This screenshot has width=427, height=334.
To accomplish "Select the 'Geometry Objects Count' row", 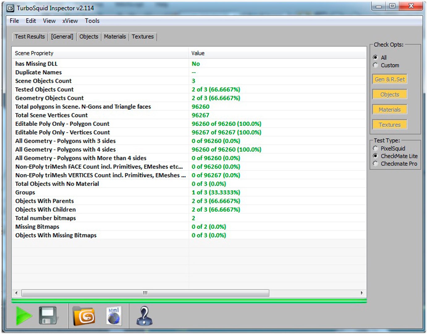I will coord(189,98).
